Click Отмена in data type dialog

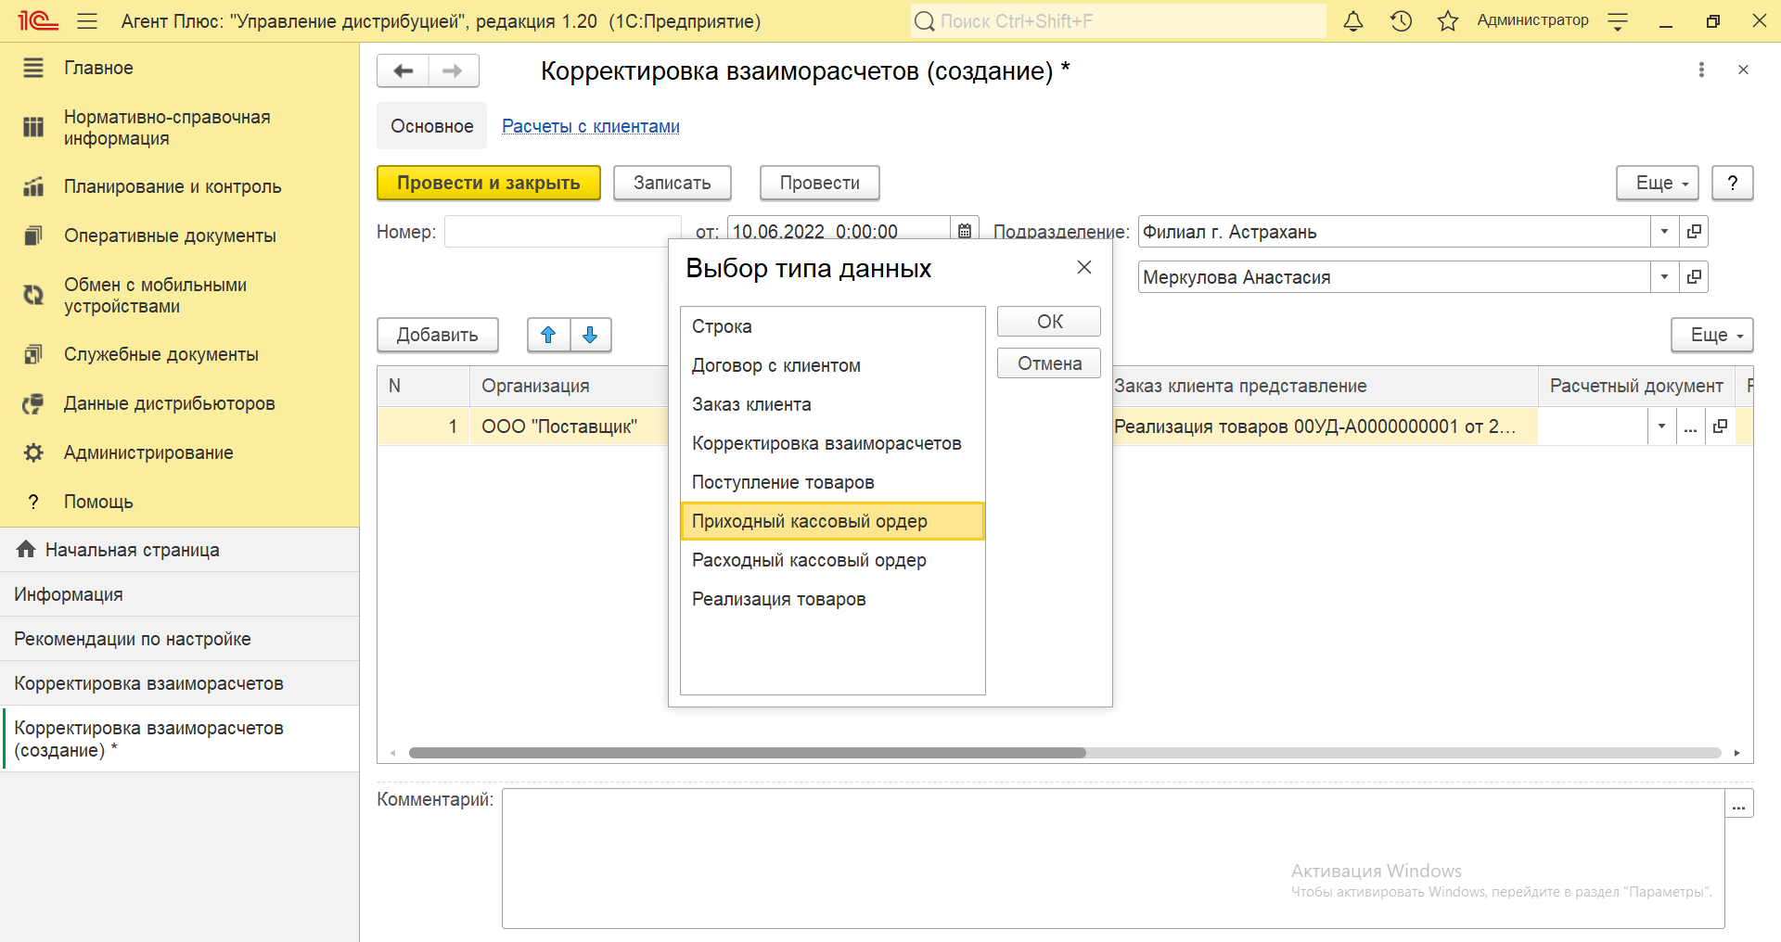(1049, 363)
